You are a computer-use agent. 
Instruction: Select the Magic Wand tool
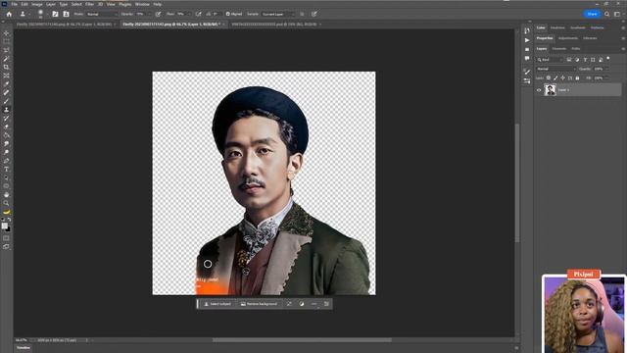[6, 59]
